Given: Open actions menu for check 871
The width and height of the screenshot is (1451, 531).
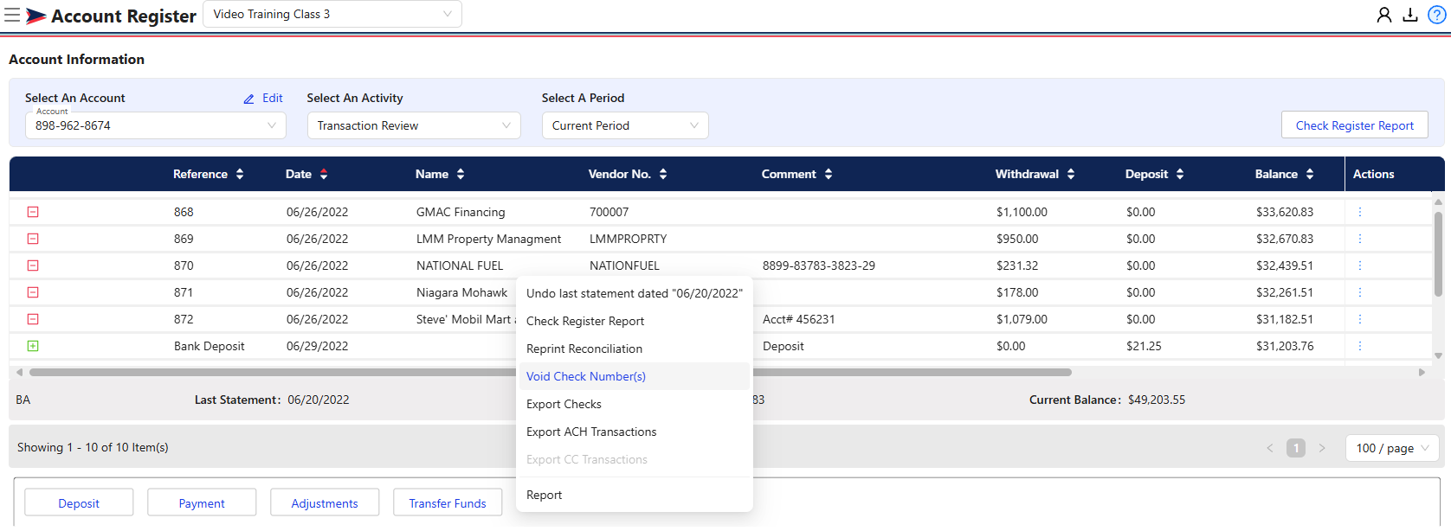Looking at the screenshot, I should pos(1360,292).
